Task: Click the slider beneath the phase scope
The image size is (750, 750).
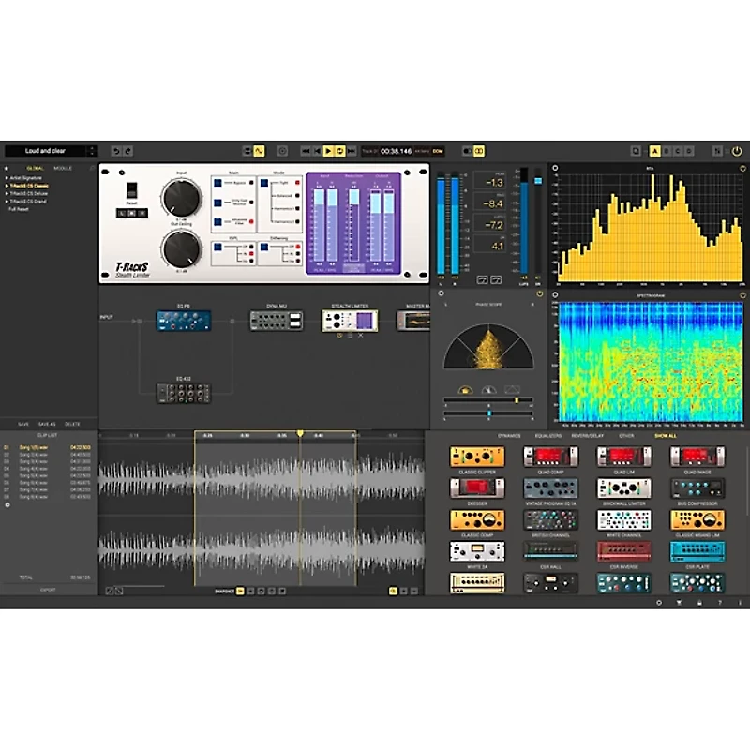Action: pyautogui.click(x=517, y=400)
